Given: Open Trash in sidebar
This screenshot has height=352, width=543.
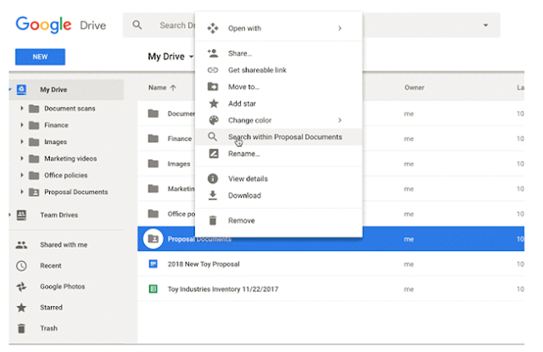Looking at the screenshot, I should [49, 328].
